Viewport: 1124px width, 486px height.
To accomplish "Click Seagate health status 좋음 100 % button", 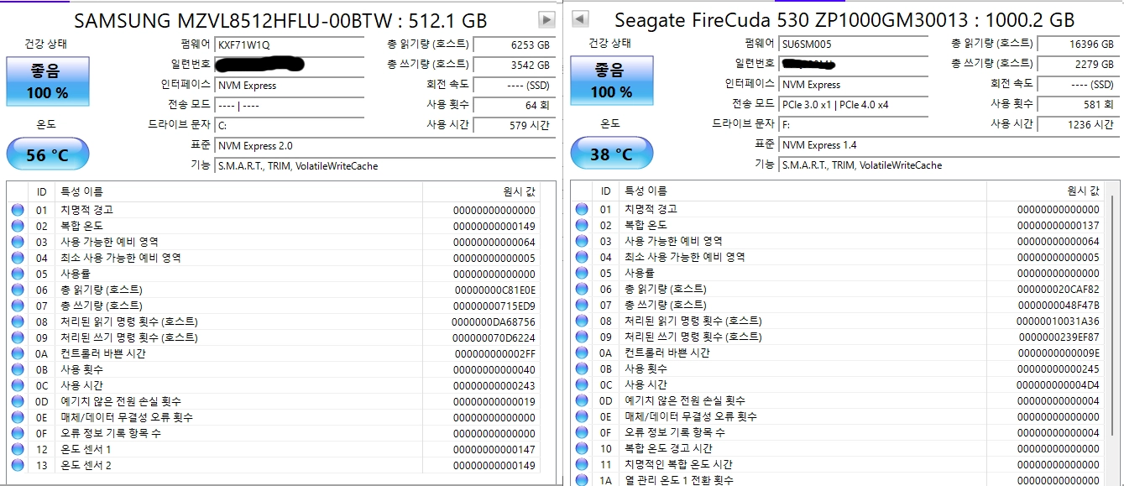I will click(611, 82).
